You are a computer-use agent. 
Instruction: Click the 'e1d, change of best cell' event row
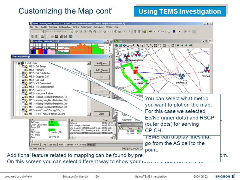(91, 125)
